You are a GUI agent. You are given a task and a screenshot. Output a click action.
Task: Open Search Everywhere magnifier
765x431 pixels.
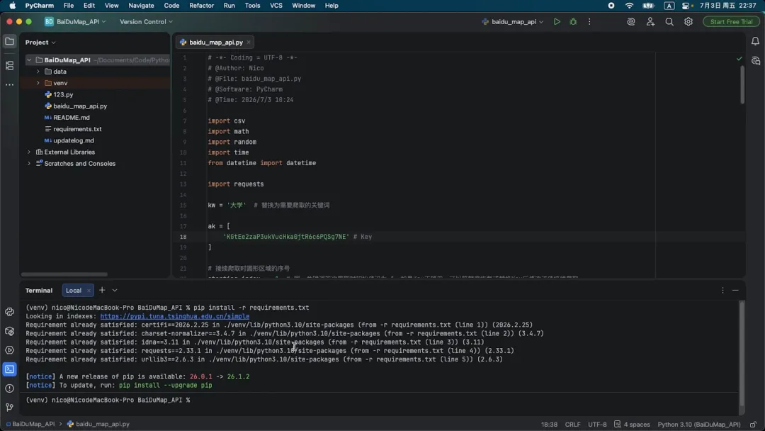coord(669,22)
